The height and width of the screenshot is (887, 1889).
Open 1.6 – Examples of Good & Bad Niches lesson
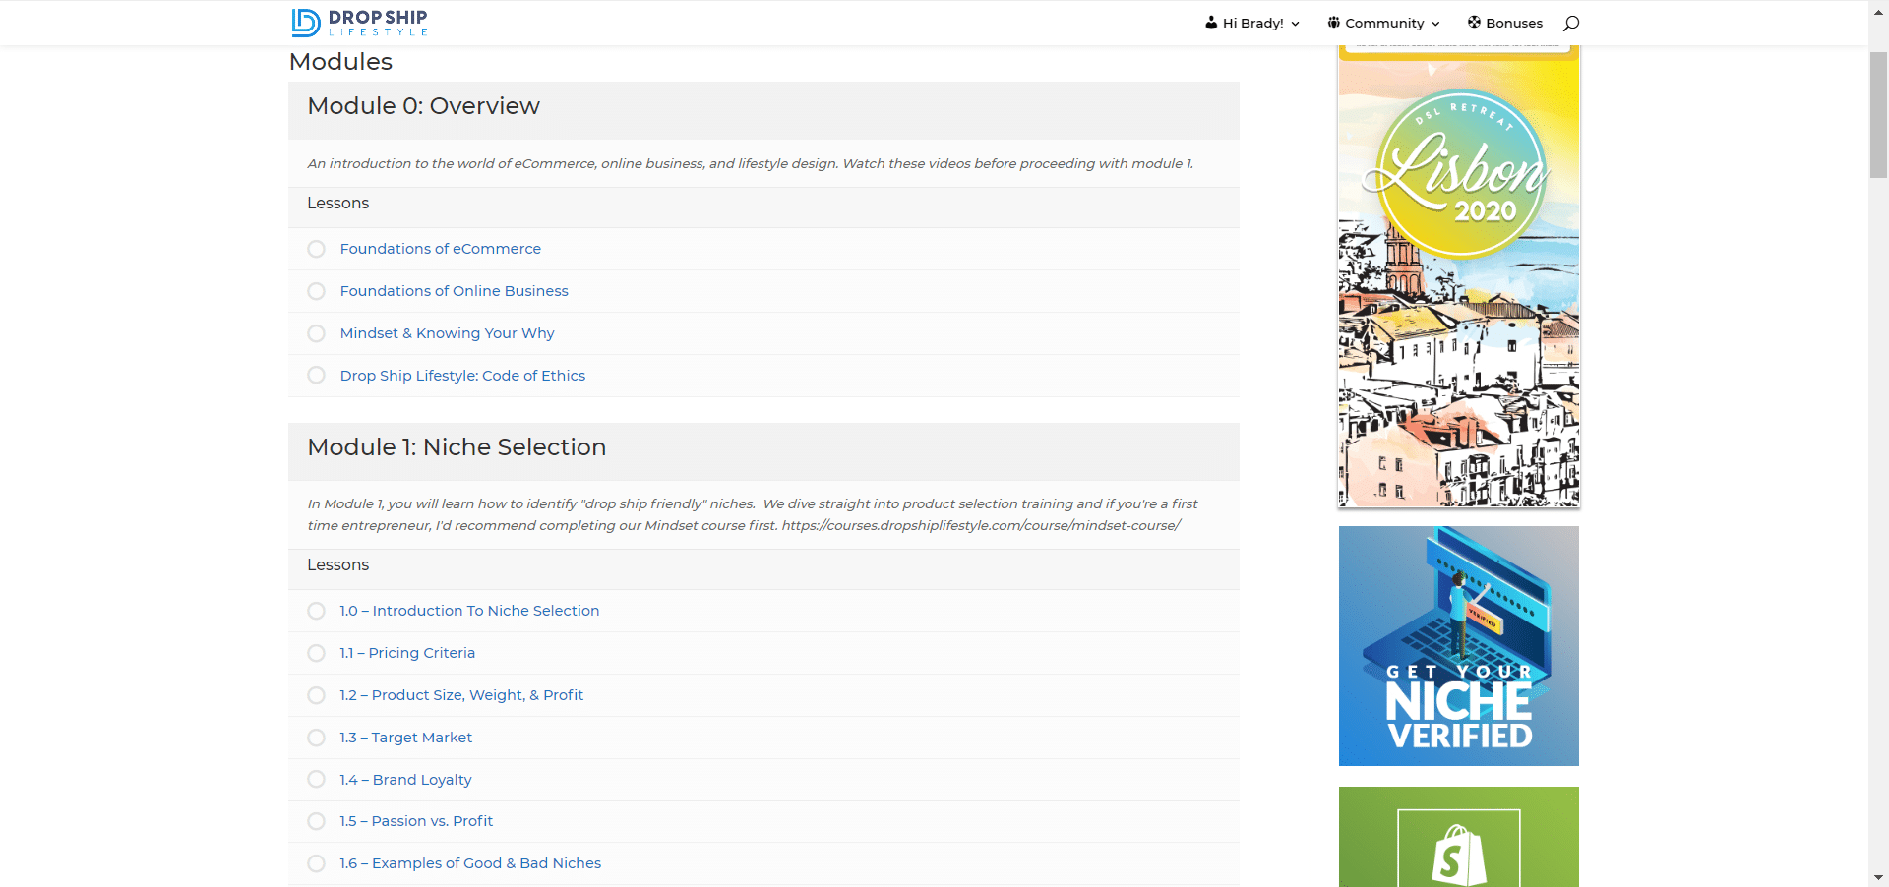(x=470, y=863)
